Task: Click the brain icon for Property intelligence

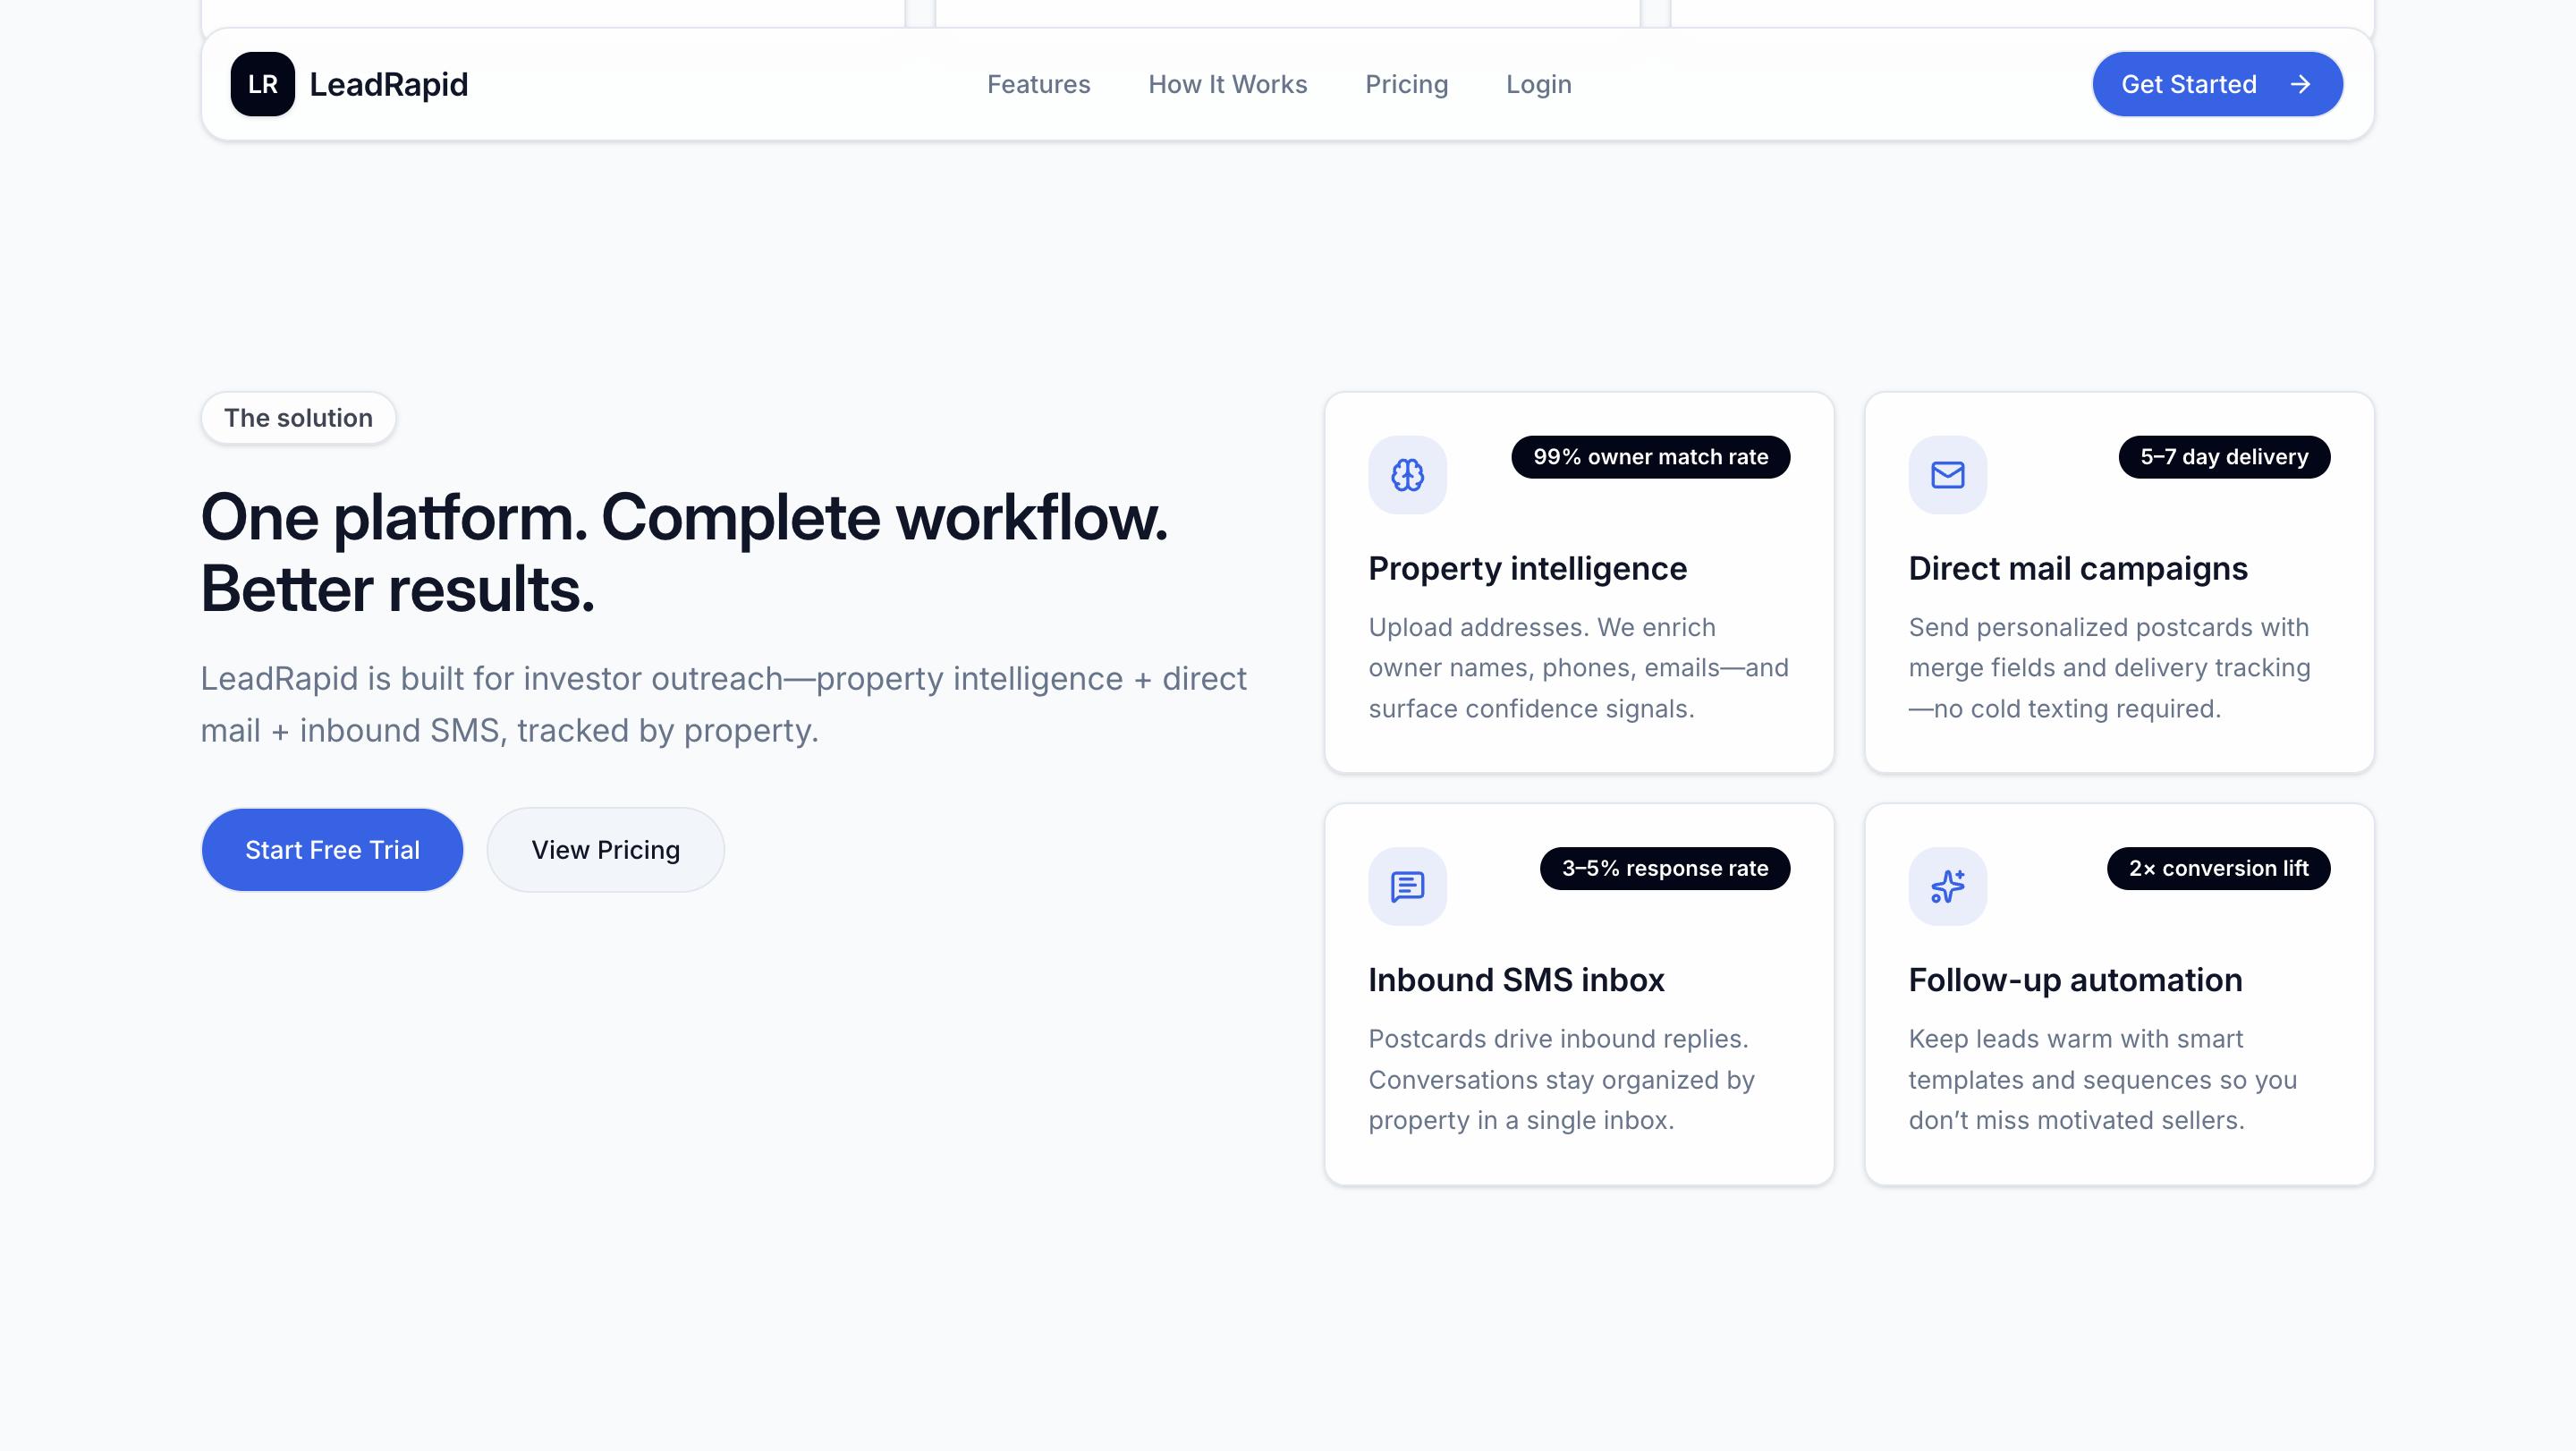Action: pos(1407,475)
